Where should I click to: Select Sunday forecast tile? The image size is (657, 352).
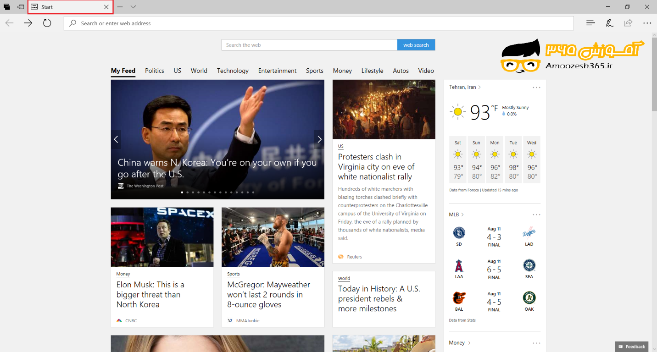[477, 159]
